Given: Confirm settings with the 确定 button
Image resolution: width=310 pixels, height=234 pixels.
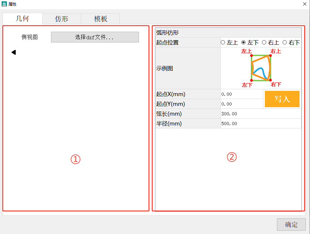Looking at the screenshot, I should pyautogui.click(x=291, y=225).
